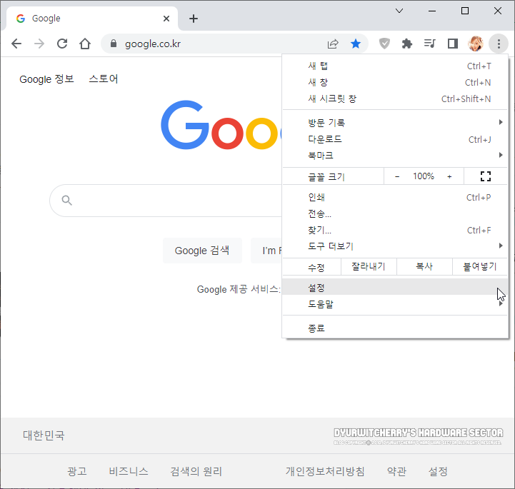Open the 광고 footer link

[77, 471]
